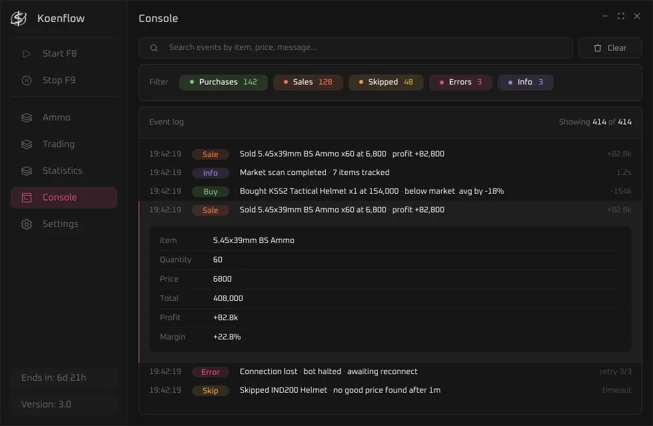653x426 pixels.
Task: Minimize the Koenflow window
Action: pos(605,16)
